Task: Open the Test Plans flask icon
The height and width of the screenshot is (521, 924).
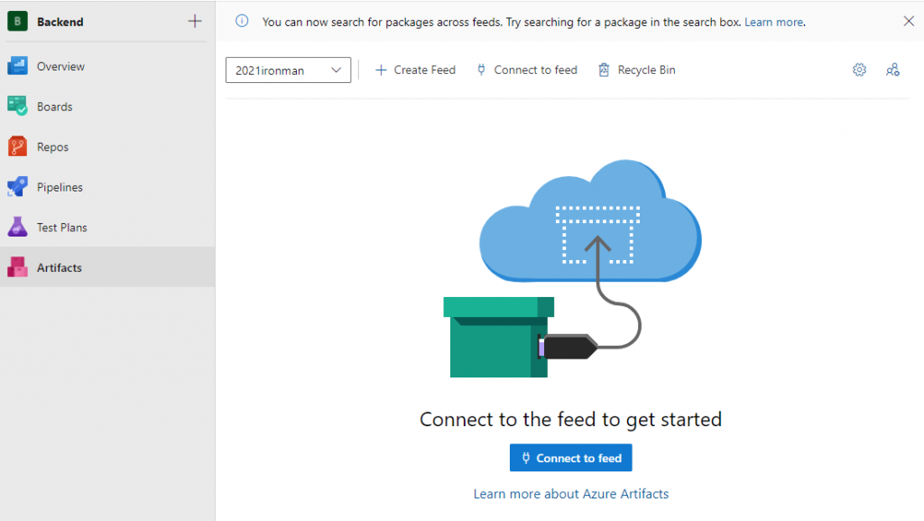Action: 17,227
